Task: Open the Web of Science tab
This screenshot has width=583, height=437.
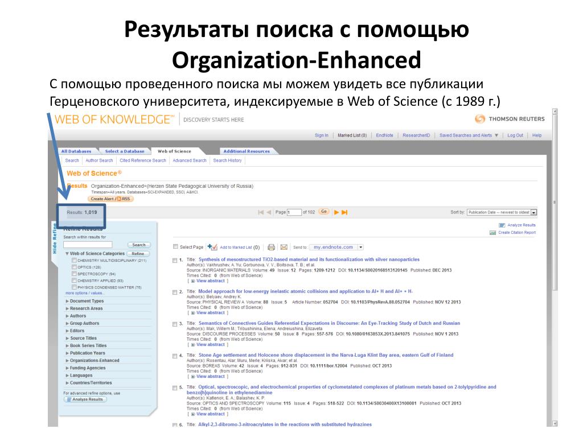Action: tap(174, 151)
